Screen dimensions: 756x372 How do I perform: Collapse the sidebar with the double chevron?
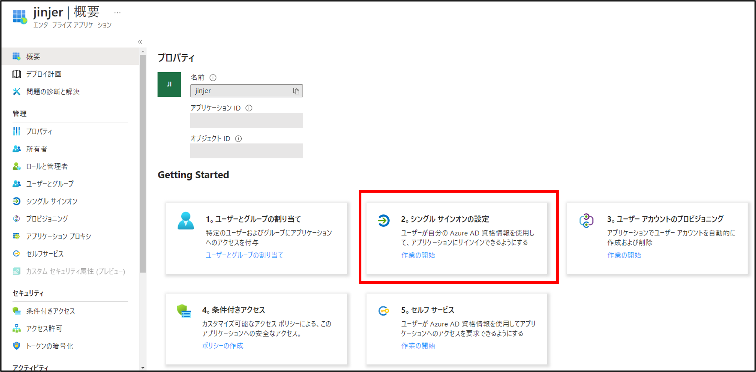point(140,42)
